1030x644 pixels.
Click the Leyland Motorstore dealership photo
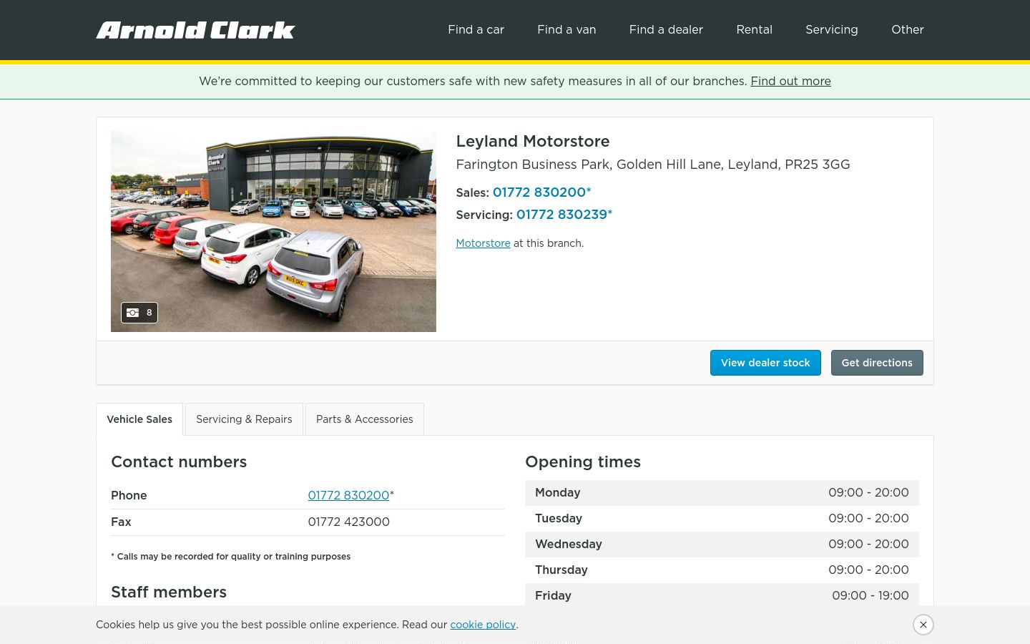click(273, 231)
